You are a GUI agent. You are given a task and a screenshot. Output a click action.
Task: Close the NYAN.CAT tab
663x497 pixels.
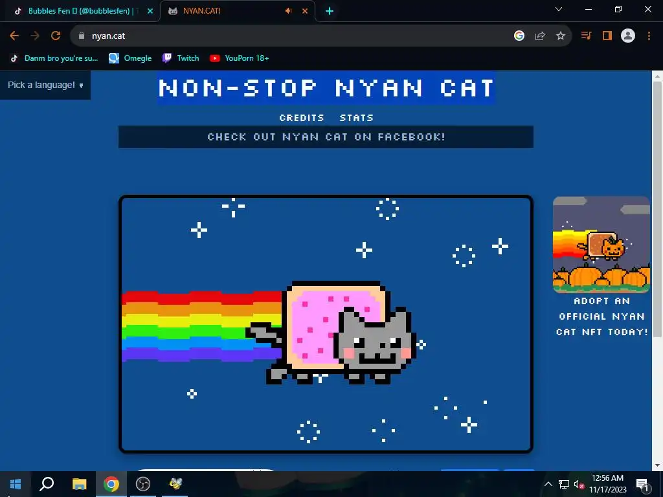pyautogui.click(x=305, y=11)
